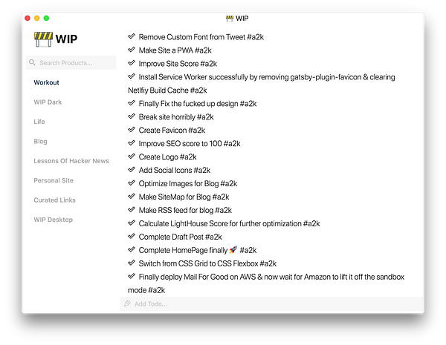
Task: Uncheck Remove Custom Font from Tweet todo
Action: (x=132, y=36)
